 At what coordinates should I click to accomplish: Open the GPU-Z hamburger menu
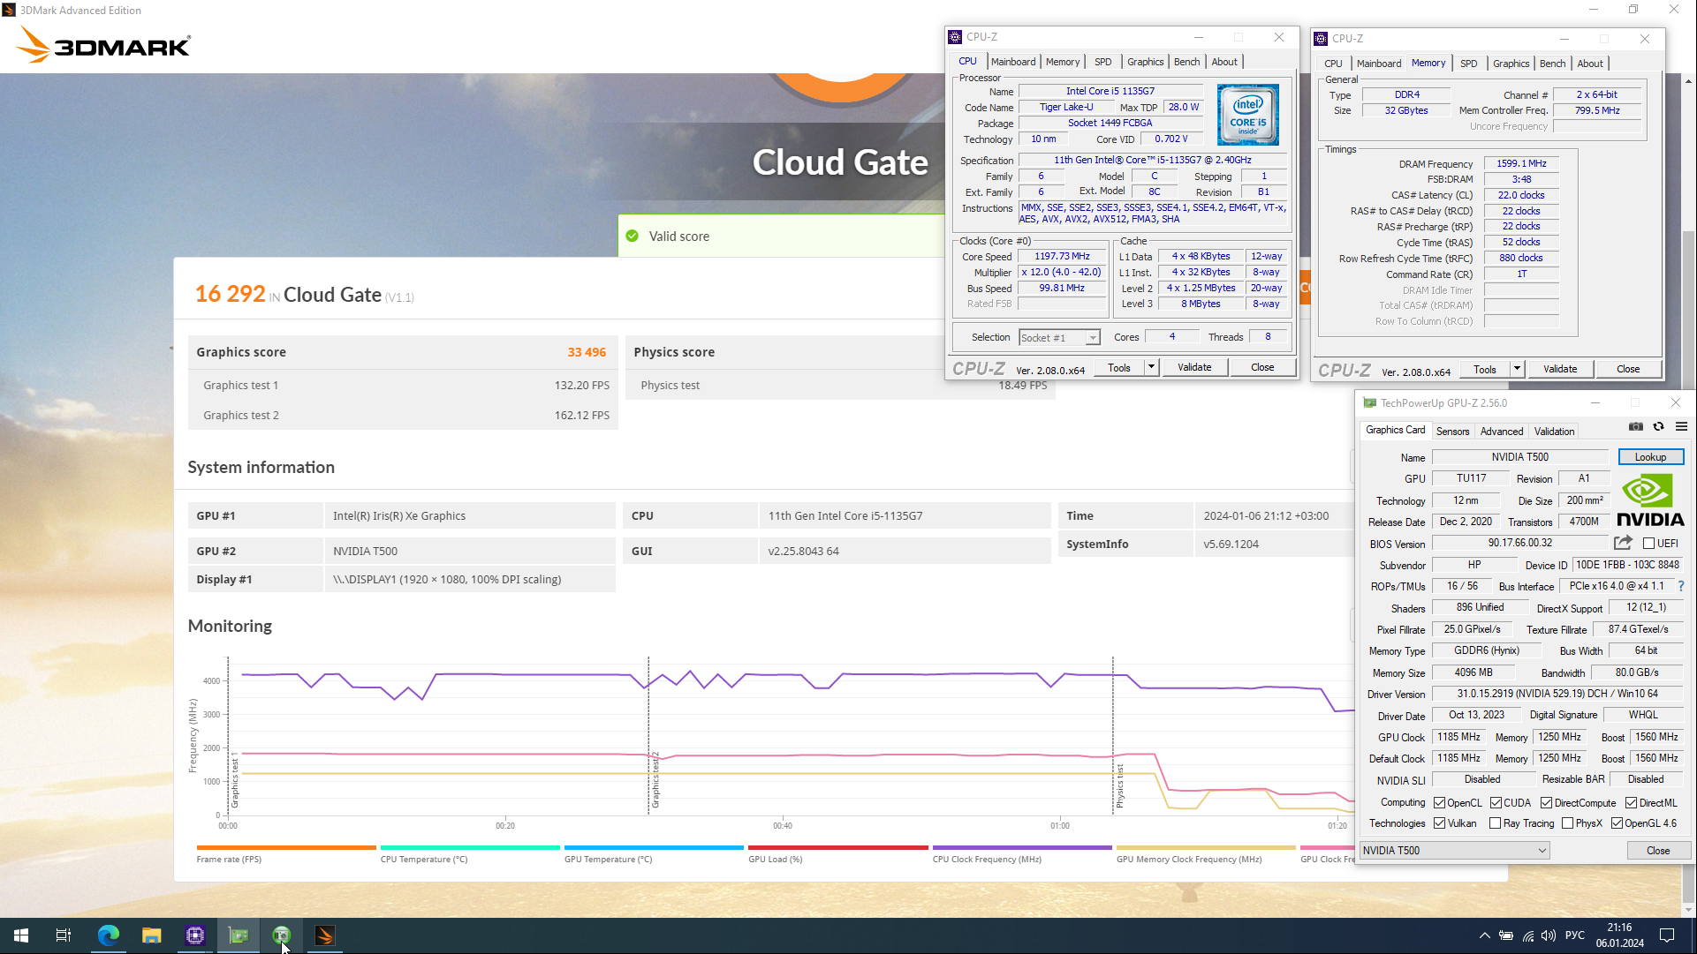click(x=1681, y=427)
